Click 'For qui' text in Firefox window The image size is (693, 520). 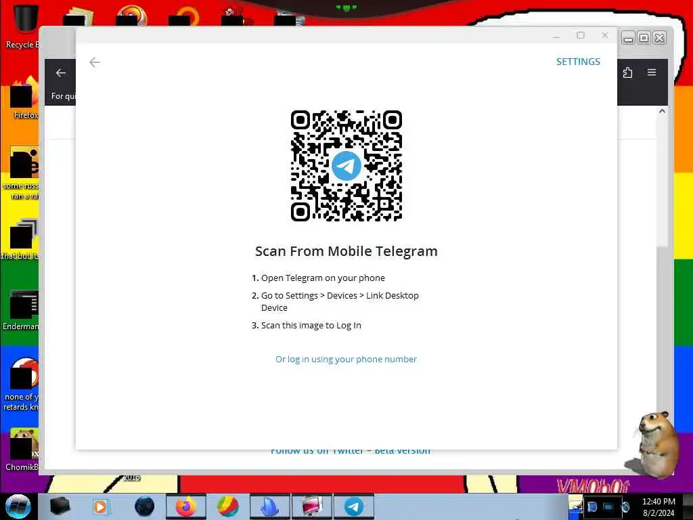(x=63, y=96)
